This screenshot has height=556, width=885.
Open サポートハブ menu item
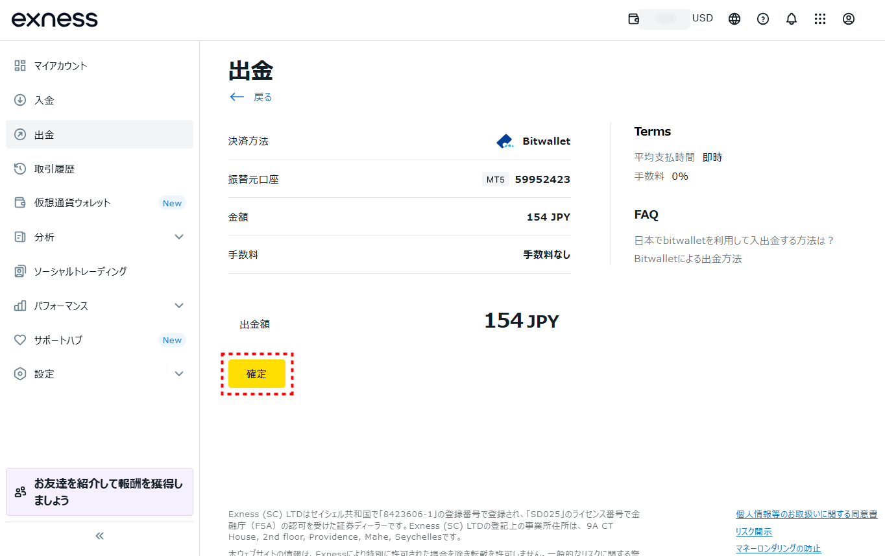pos(100,340)
